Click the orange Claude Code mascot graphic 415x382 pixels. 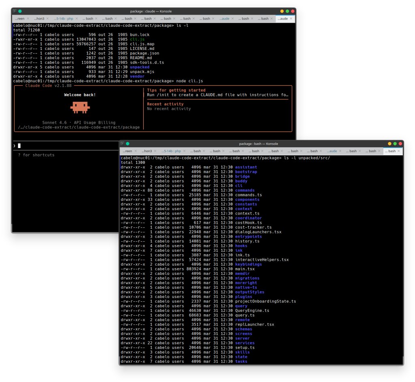(x=80, y=108)
